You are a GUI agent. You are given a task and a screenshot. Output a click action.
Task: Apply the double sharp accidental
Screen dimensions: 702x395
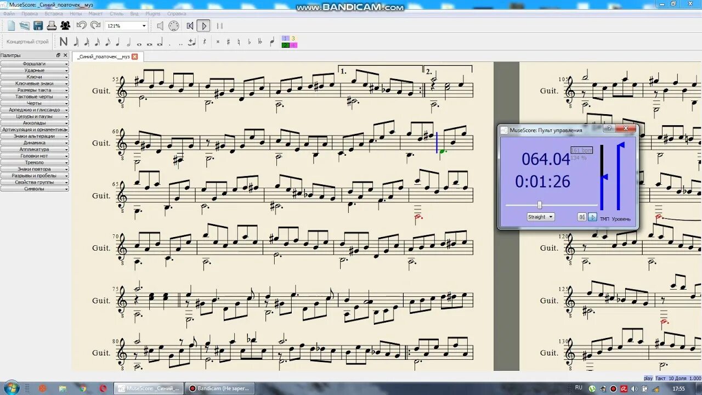pyautogui.click(x=218, y=42)
